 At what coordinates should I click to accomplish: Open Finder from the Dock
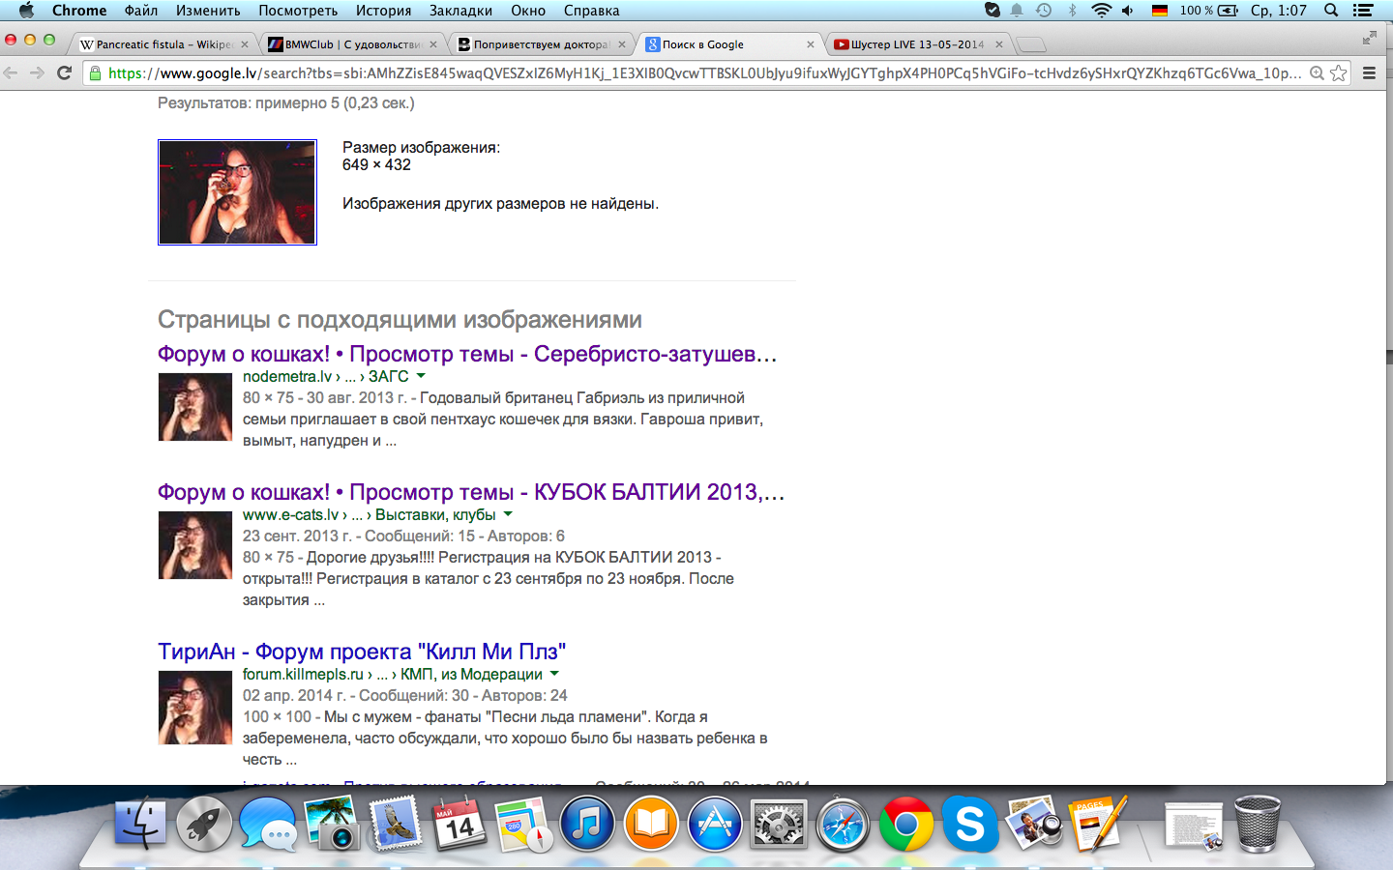[141, 824]
